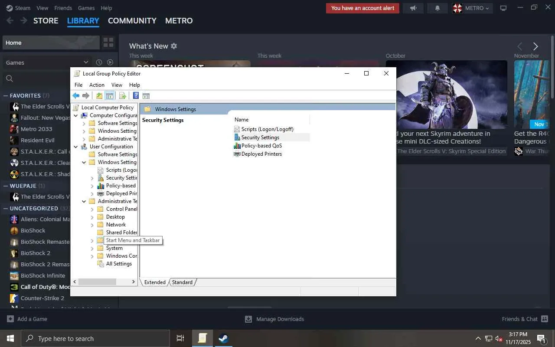
Task: Switch Steam to Big Picture mode icon
Action: 503,8
